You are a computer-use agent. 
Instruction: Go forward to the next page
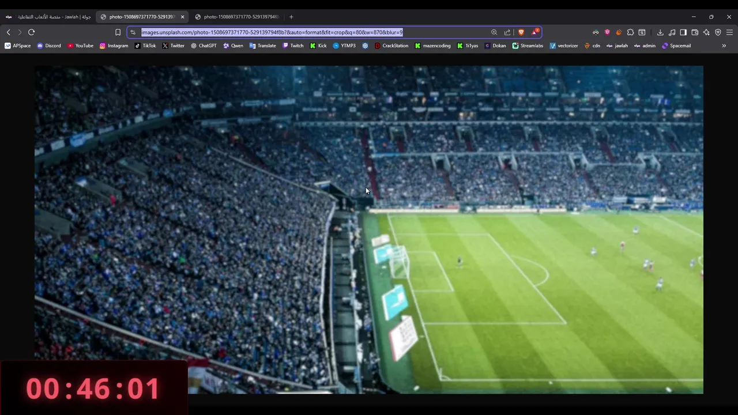[x=20, y=32]
